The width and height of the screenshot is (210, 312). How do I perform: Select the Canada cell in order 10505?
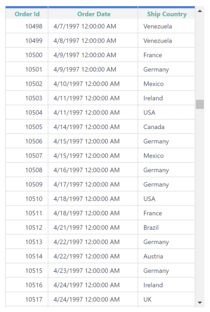166,127
